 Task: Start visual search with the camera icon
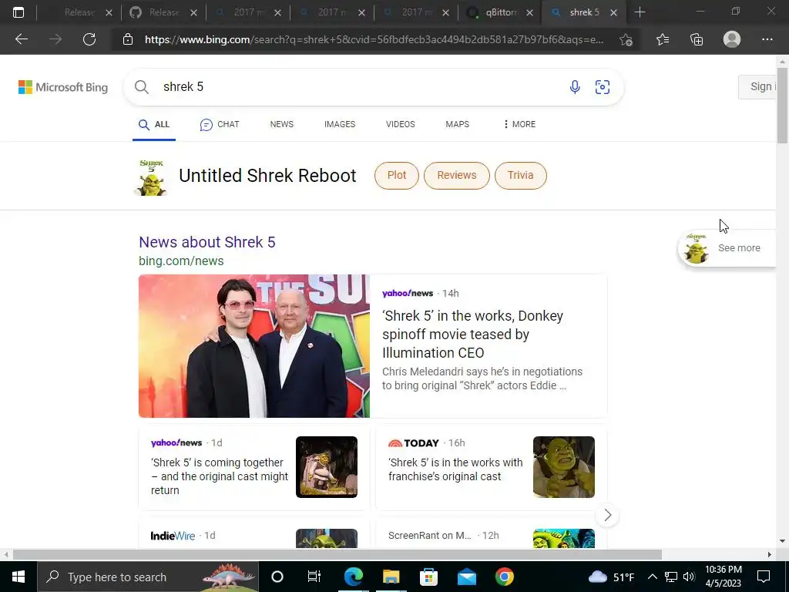[x=603, y=87]
